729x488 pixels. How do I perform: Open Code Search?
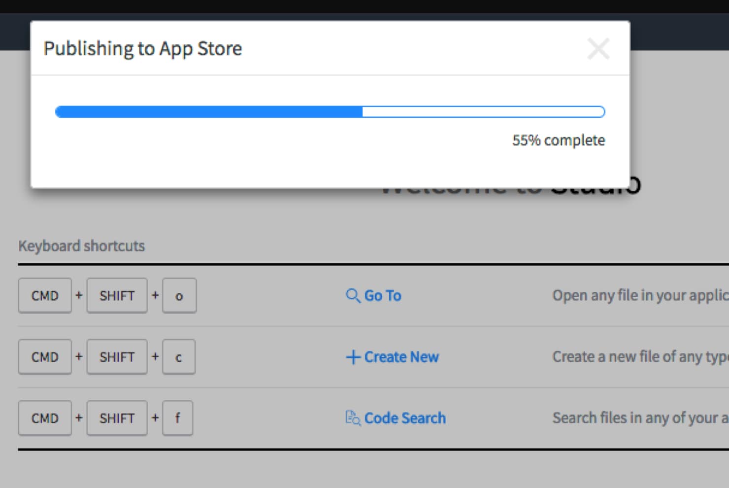(405, 418)
